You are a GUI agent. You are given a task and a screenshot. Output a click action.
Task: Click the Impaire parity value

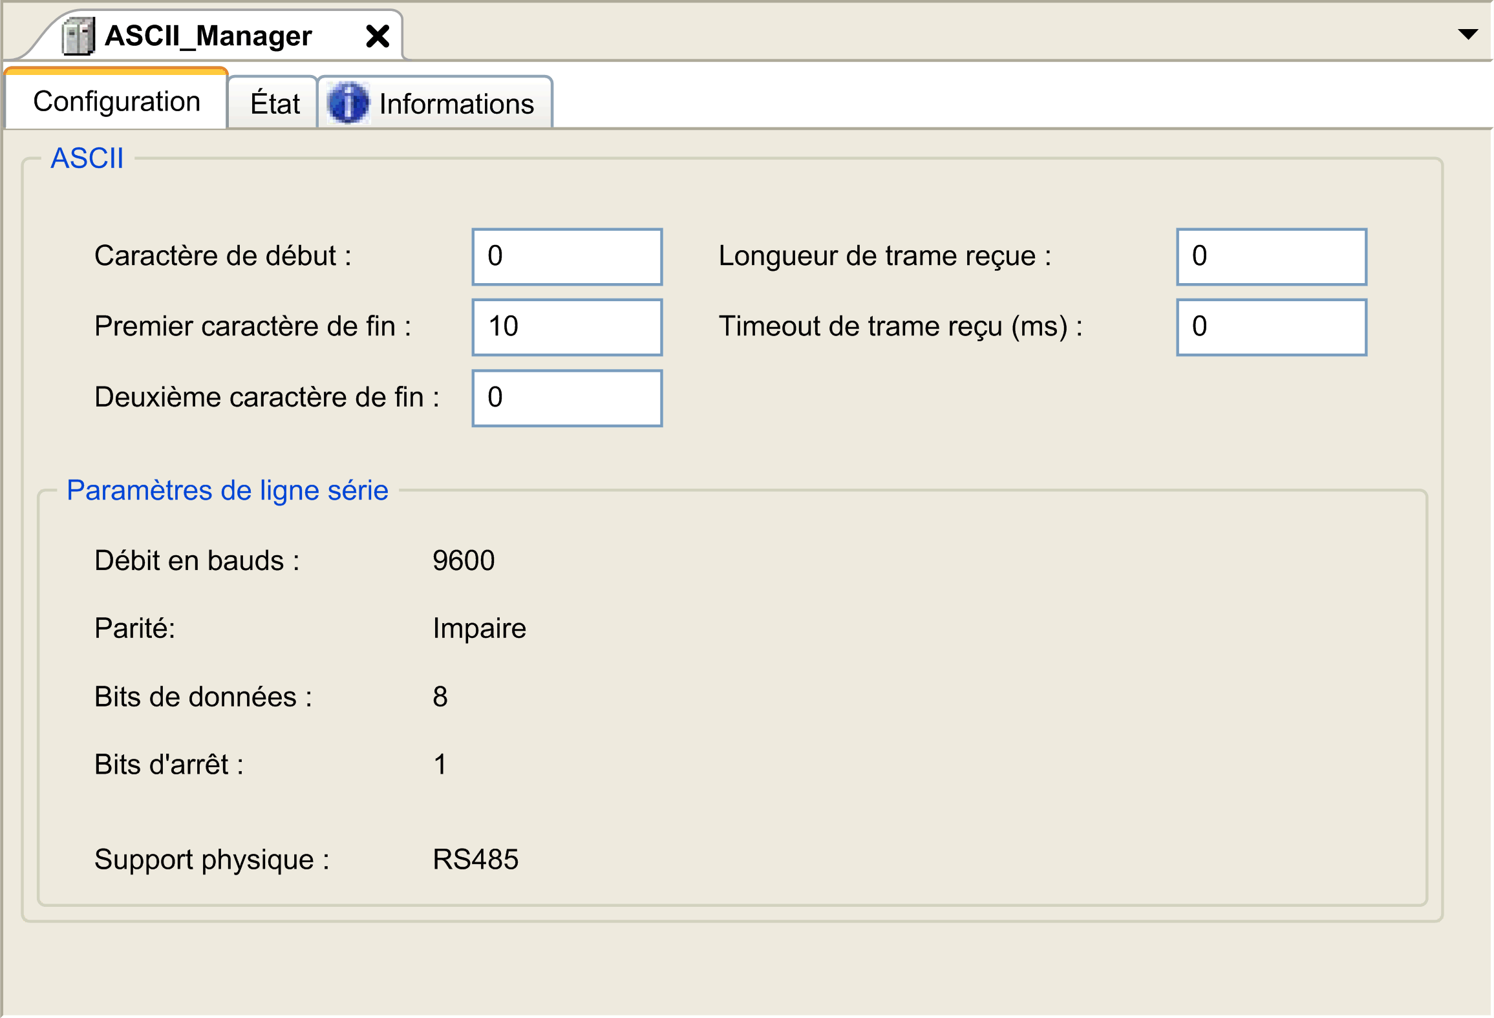pyautogui.click(x=479, y=629)
